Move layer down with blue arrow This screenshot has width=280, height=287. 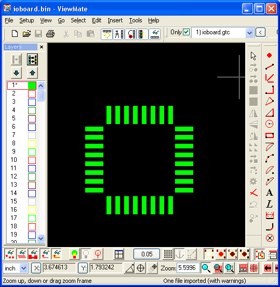(16, 73)
